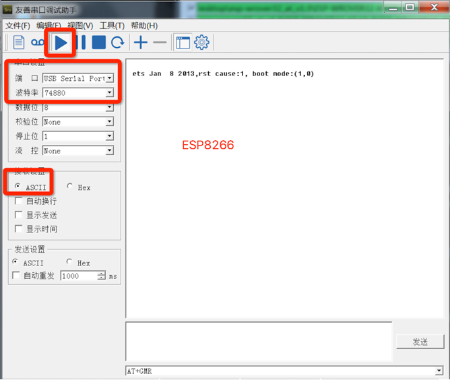The image size is (450, 380).
Task: Check the 显示发送 option
Action: (18, 215)
